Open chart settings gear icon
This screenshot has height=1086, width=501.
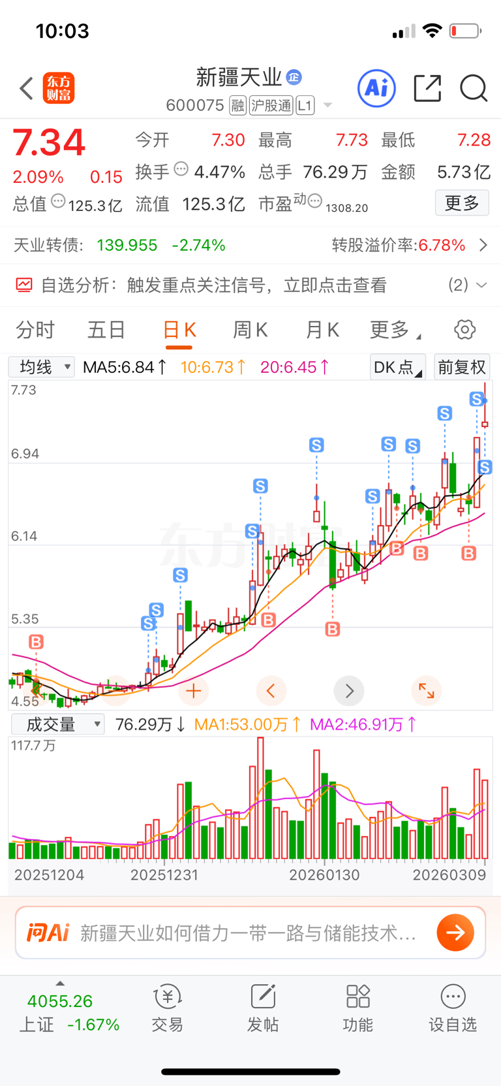coord(465,330)
